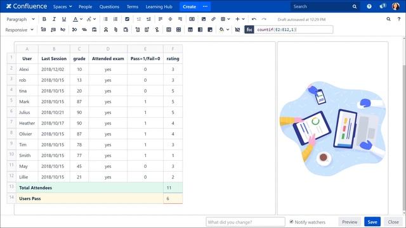This screenshot has width=406, height=228.
Task: Click the text color A icon
Action: point(75,19)
